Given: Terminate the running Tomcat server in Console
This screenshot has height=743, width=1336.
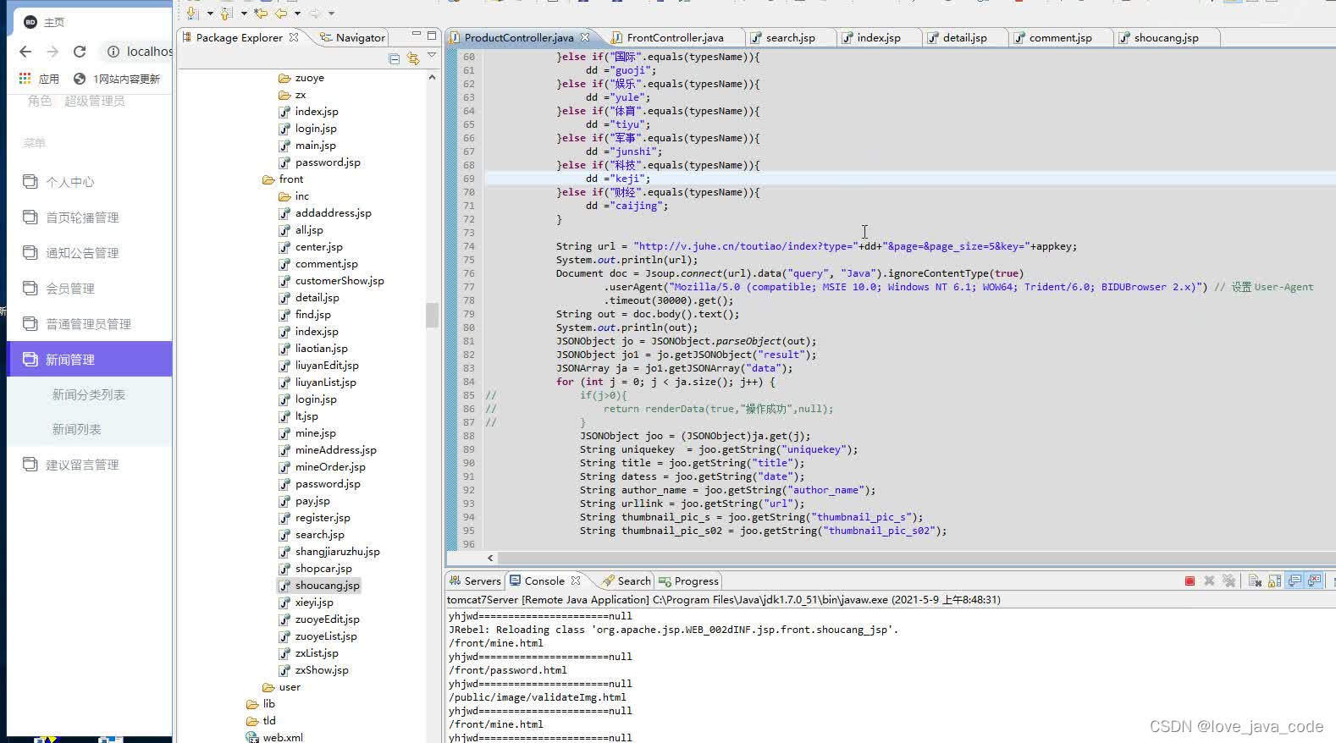Looking at the screenshot, I should (1190, 581).
